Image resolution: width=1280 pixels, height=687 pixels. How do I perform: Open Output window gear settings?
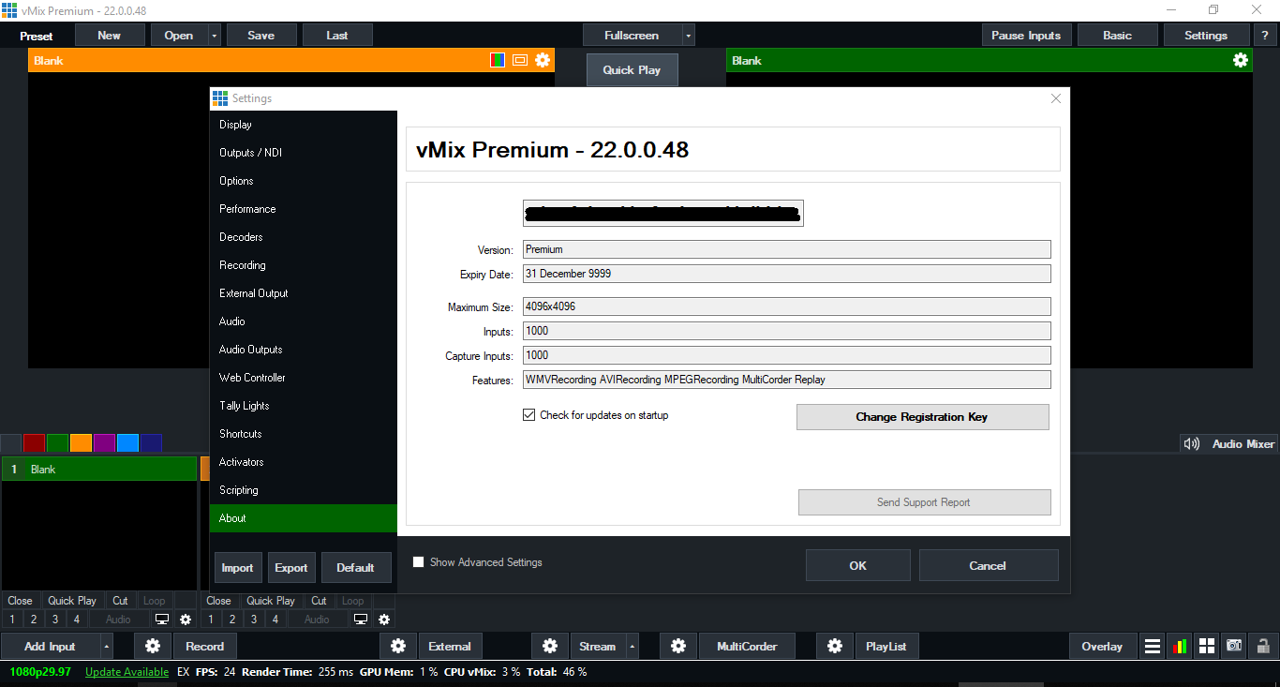[x=1241, y=60]
